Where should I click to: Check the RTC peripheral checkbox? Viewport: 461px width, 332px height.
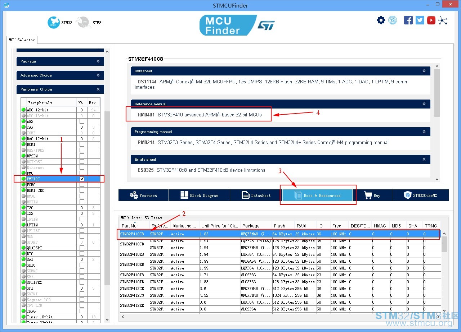(82, 254)
